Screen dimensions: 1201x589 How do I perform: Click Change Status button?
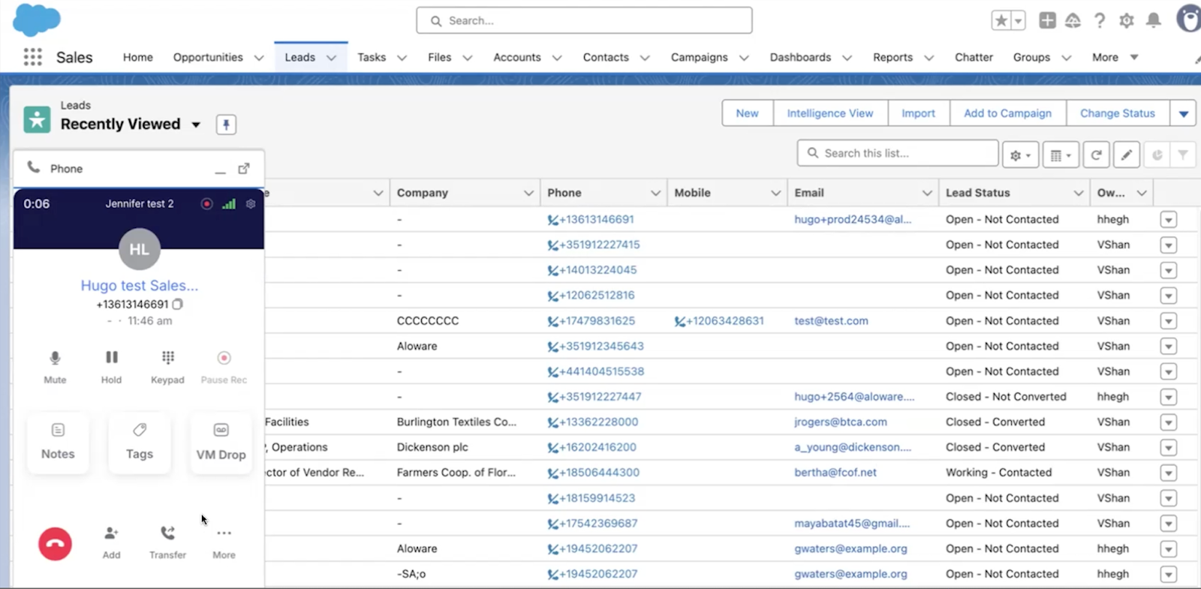(1118, 113)
